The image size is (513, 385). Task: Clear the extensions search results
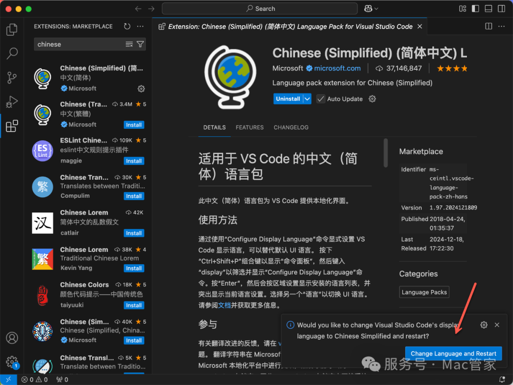click(129, 44)
